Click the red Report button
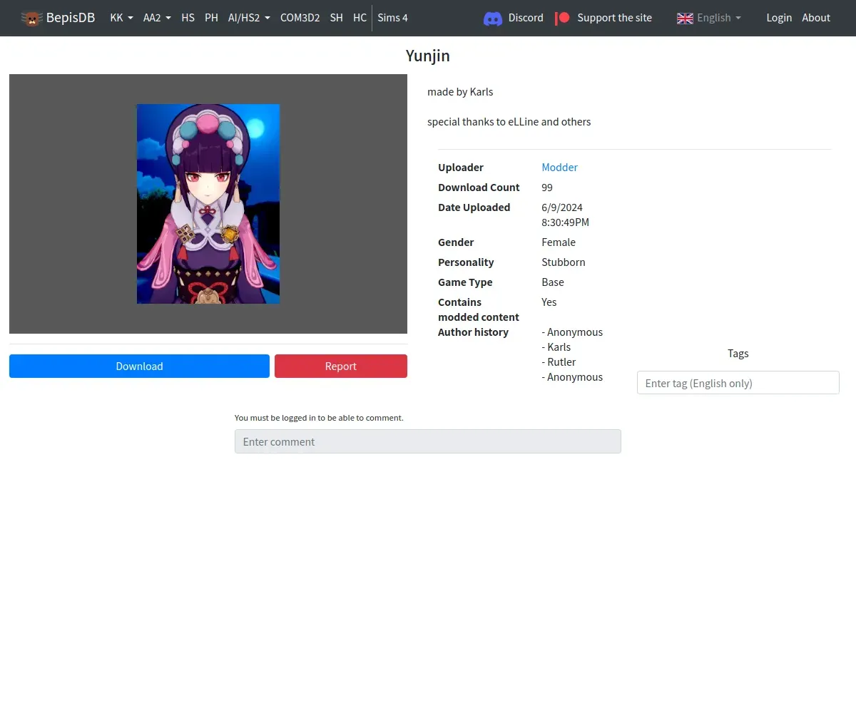Viewport: 856px width, 713px height. click(x=341, y=366)
